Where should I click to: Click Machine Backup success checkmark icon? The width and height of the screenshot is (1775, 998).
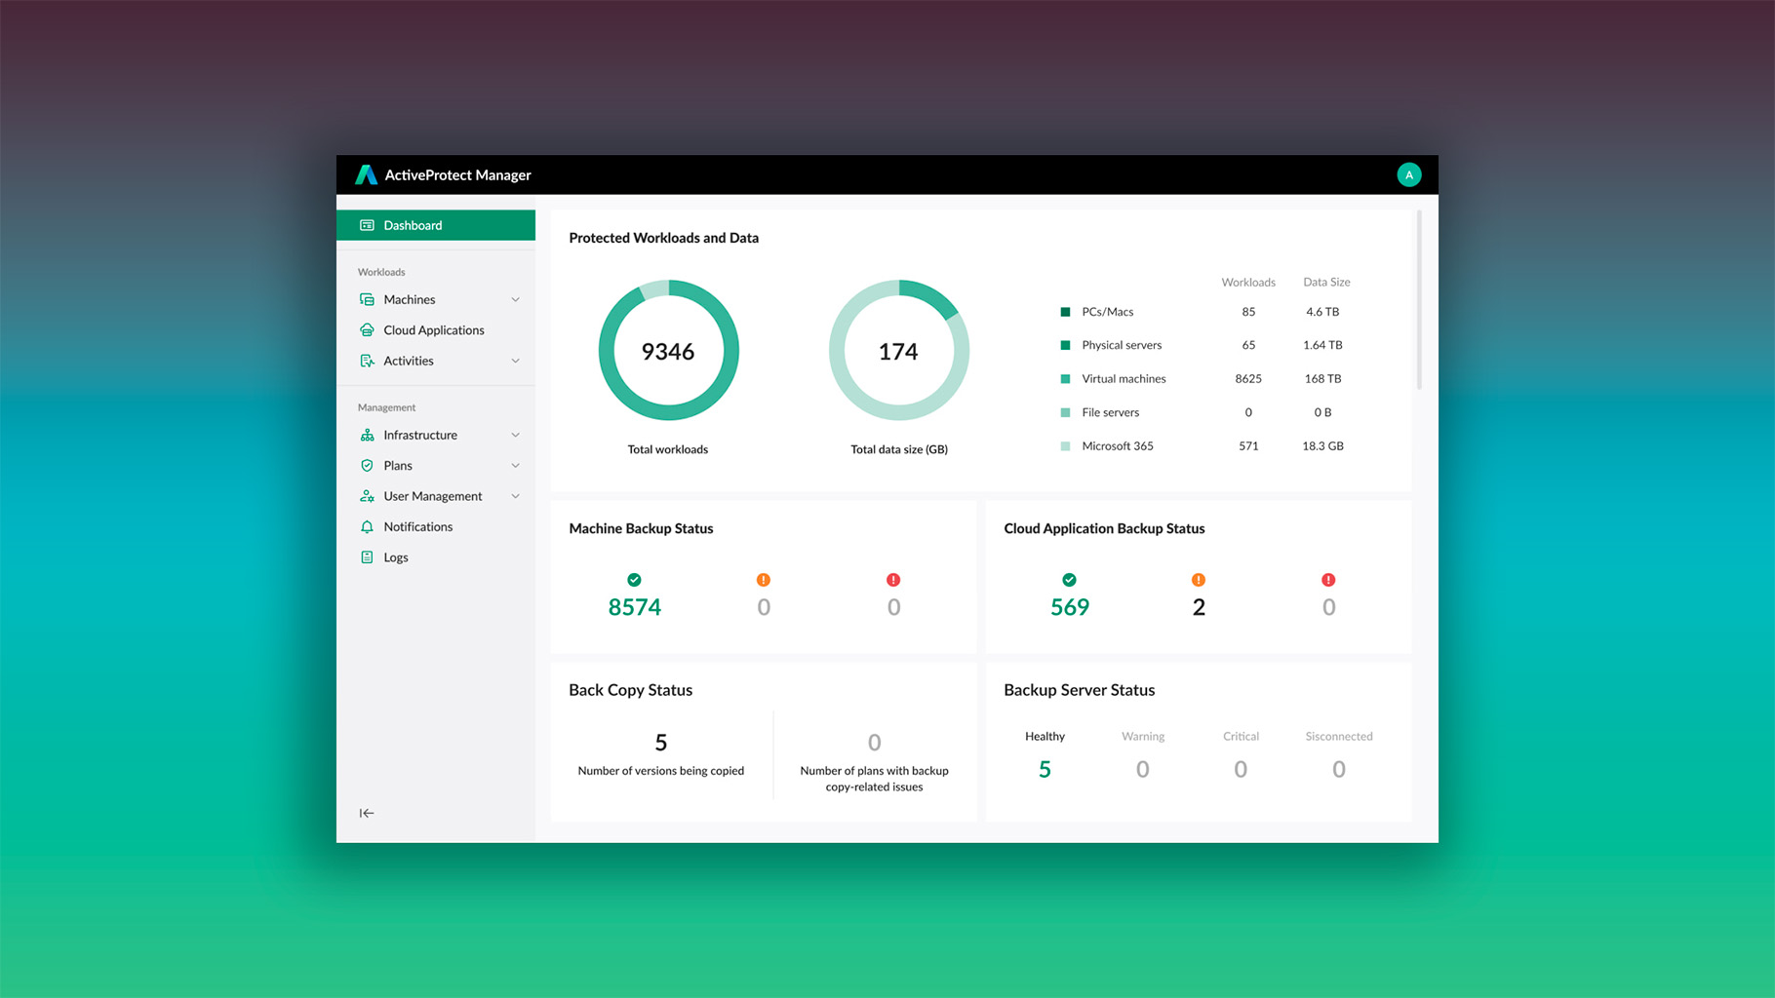click(634, 580)
